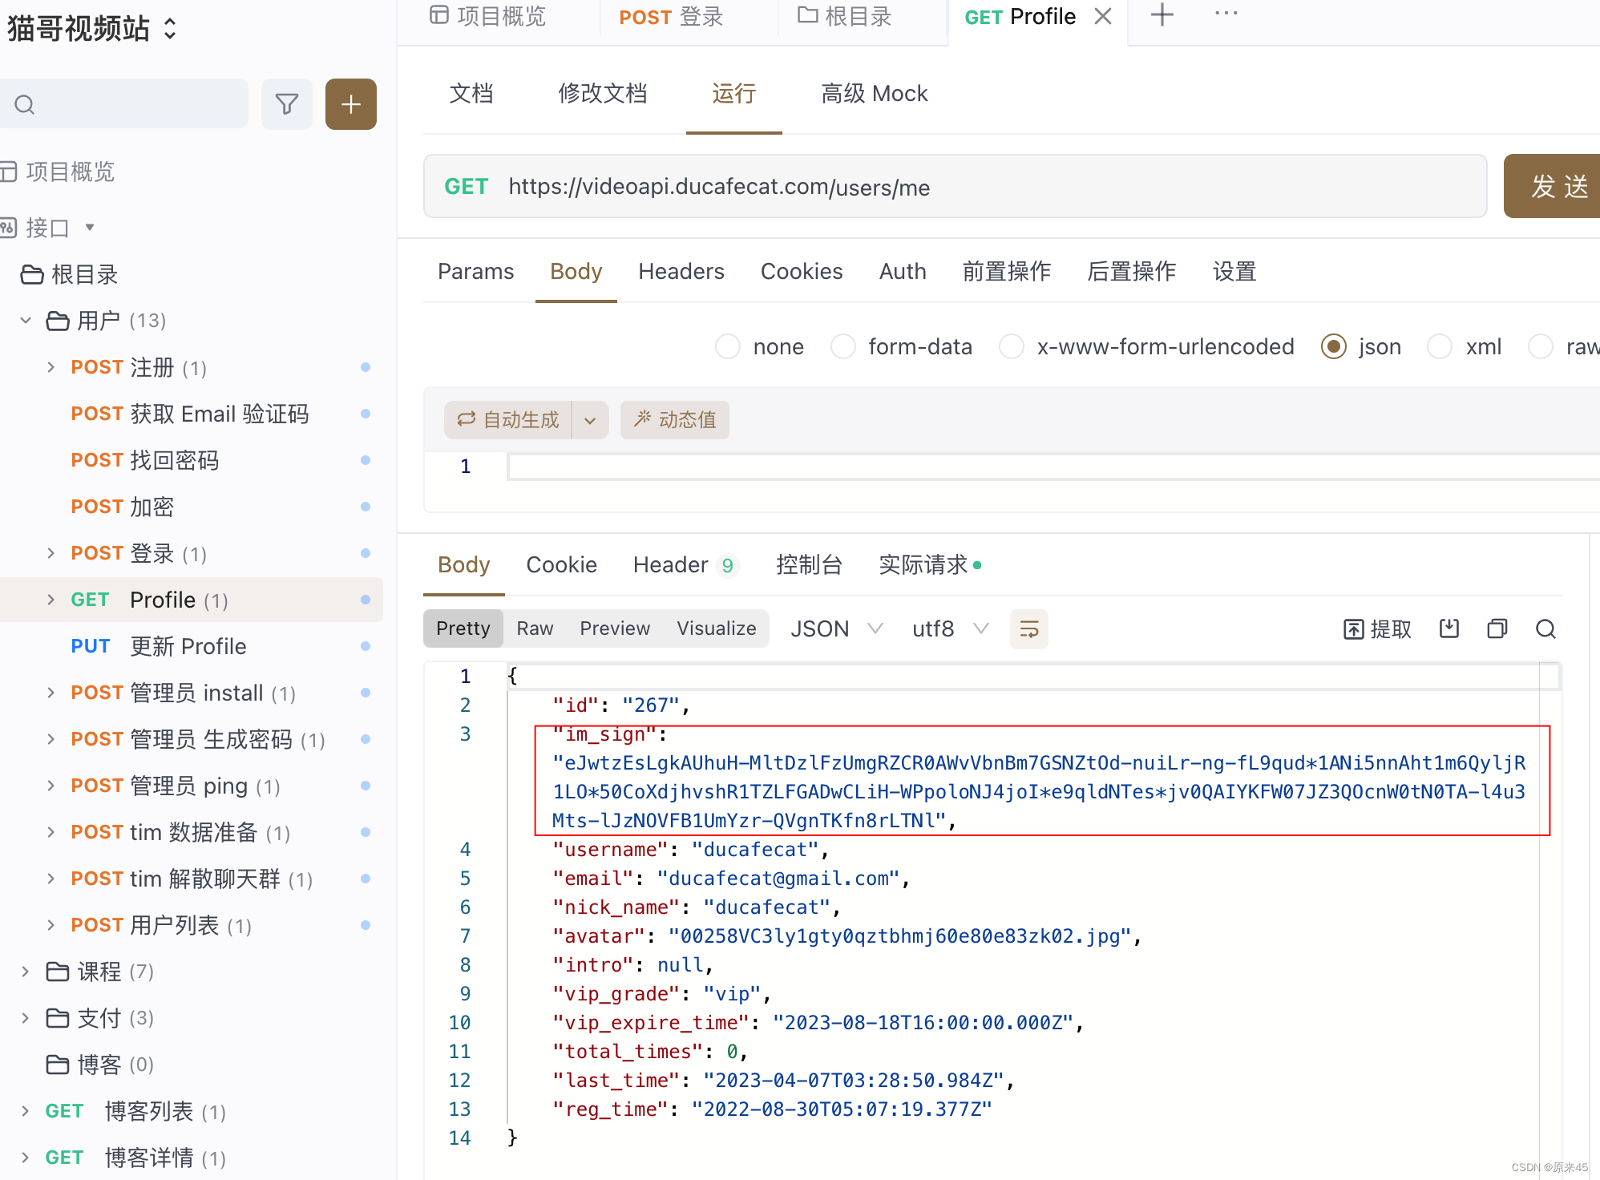Choose the x-www-form-urlencoded radio option
The image size is (1600, 1180).
(x=1012, y=346)
